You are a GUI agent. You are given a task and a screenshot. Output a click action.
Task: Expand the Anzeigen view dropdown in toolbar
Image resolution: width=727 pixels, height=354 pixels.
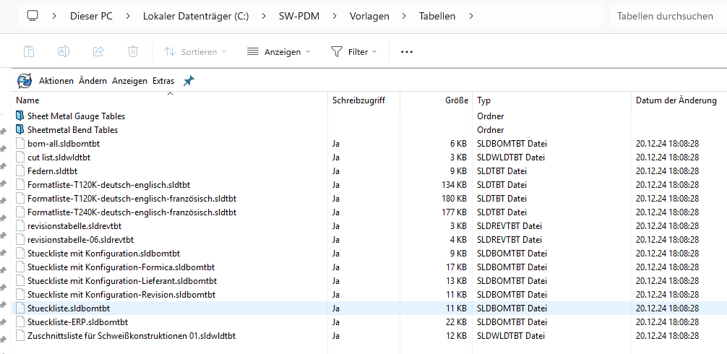click(278, 51)
